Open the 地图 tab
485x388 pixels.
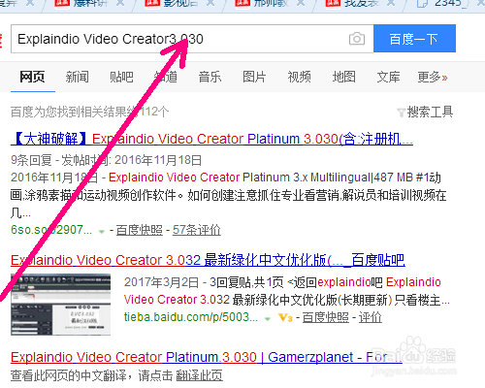[343, 77]
